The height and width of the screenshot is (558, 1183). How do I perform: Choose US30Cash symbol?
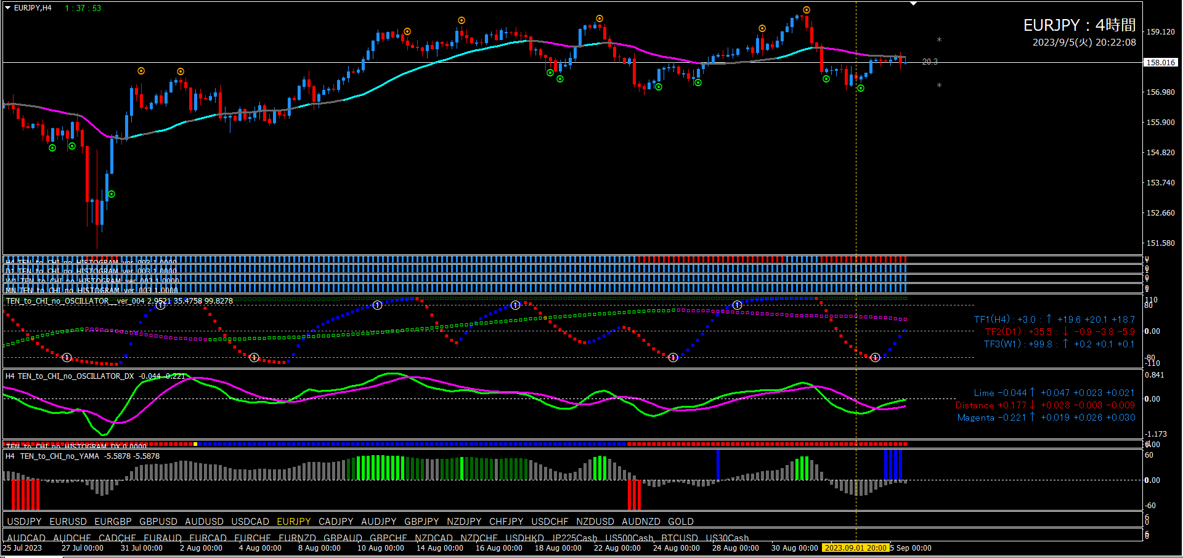point(727,538)
